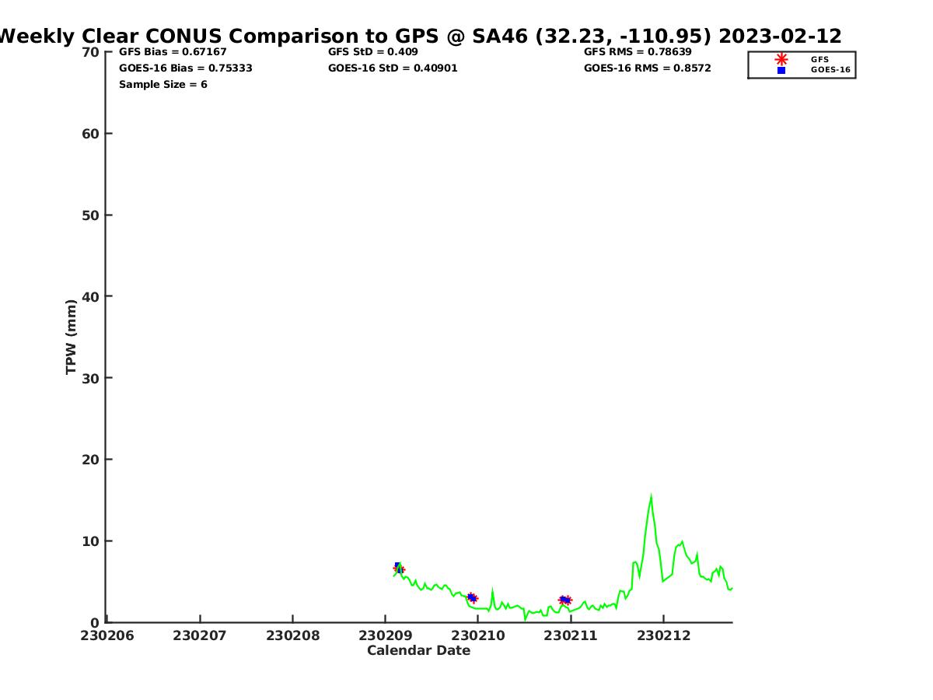Select the GFS legend label text
The height and width of the screenshot is (700, 933).
click(819, 59)
